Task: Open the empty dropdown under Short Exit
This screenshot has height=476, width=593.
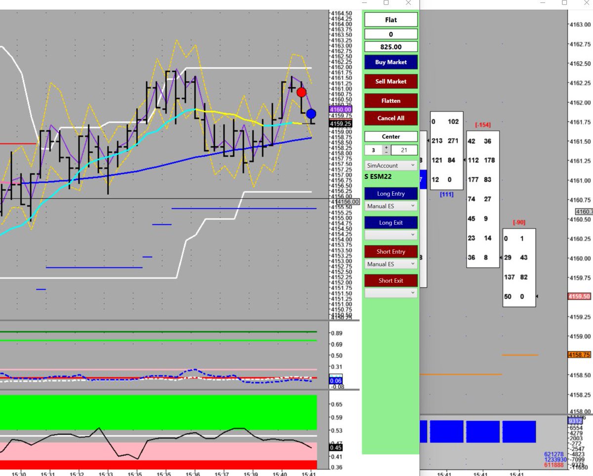Action: (x=391, y=293)
